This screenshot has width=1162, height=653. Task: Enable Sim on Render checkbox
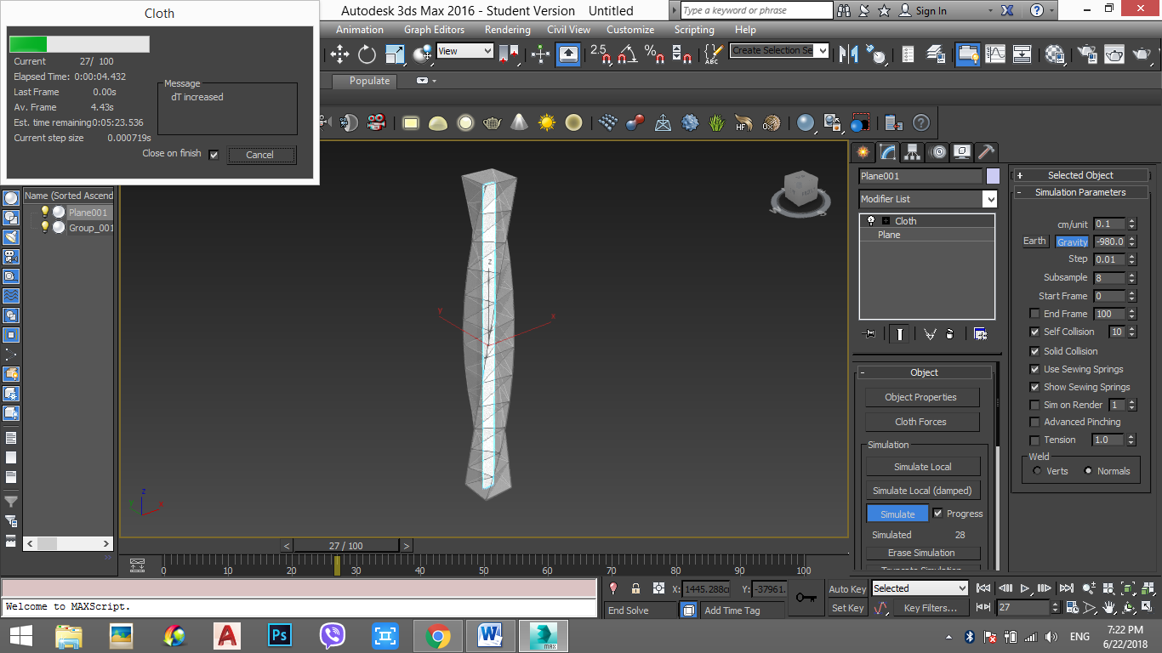(x=1034, y=405)
